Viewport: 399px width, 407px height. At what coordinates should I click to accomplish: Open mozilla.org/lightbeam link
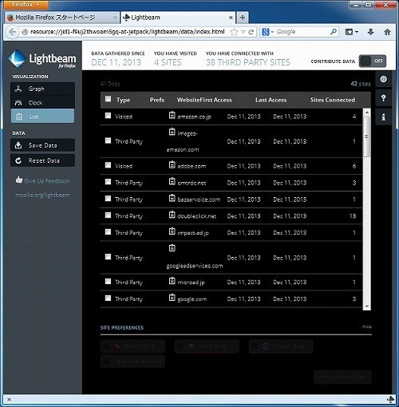(x=42, y=195)
